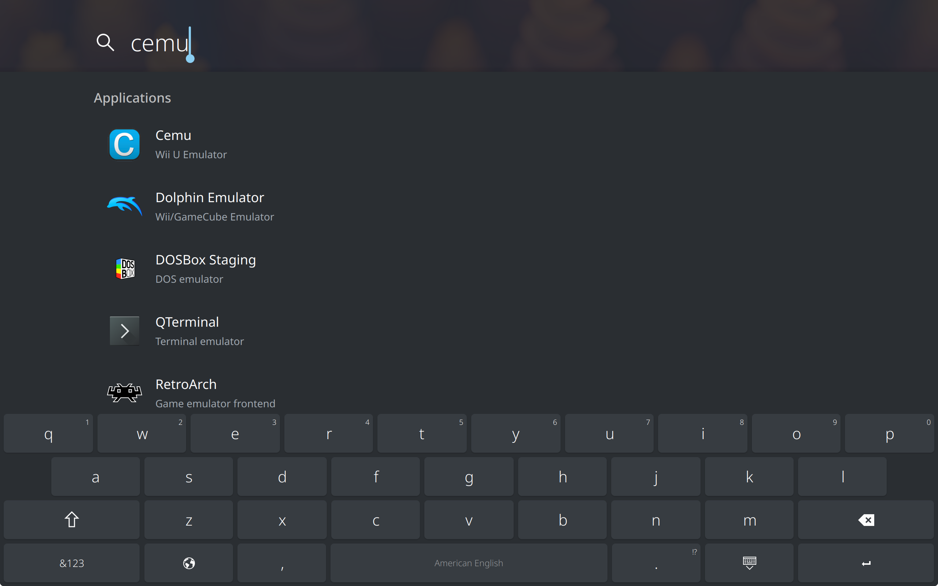Viewport: 938px width, 586px height.
Task: Click the DOSBox Staging icon
Action: click(x=125, y=268)
